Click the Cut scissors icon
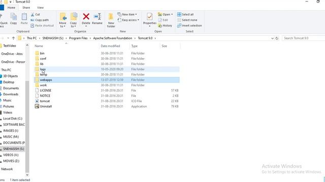This screenshot has height=182, width=325. (32, 15)
